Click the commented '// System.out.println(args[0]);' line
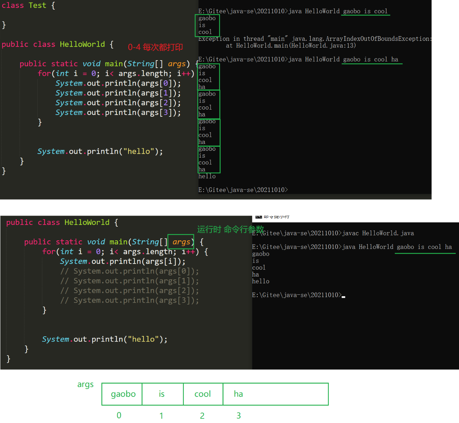This screenshot has width=459, height=423. 130,271
